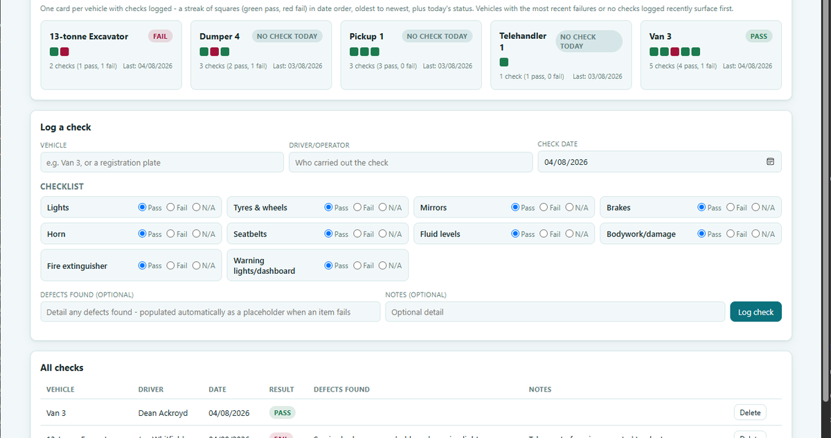831x438 pixels.
Task: Delete the Van 3 check row
Action: tap(750, 412)
